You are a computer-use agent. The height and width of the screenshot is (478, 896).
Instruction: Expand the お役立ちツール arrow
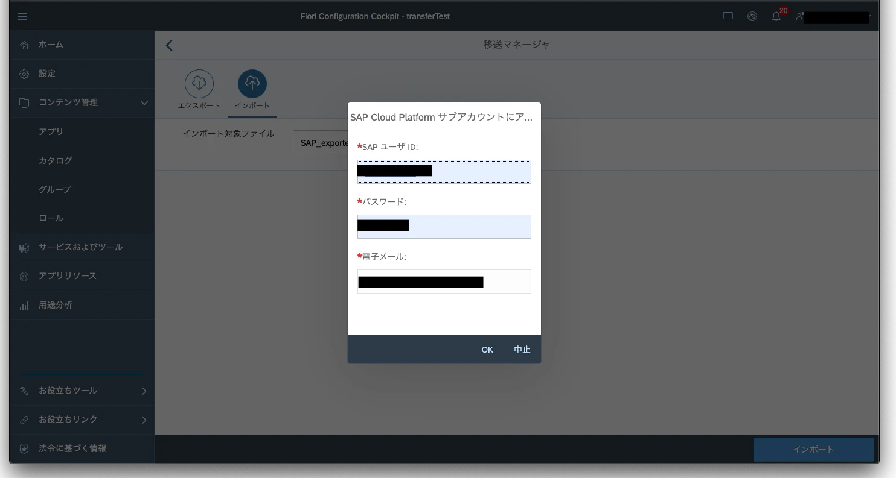(x=144, y=391)
